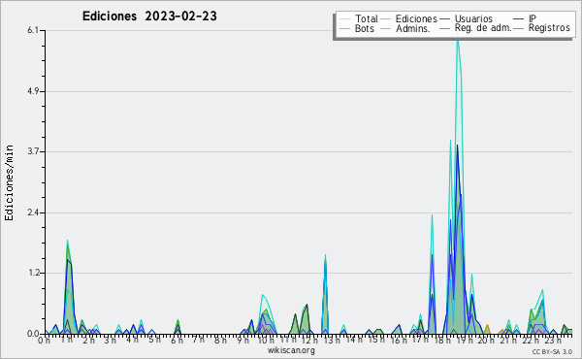
Task: Click the y-axis value 2.4
Action: click(33, 212)
